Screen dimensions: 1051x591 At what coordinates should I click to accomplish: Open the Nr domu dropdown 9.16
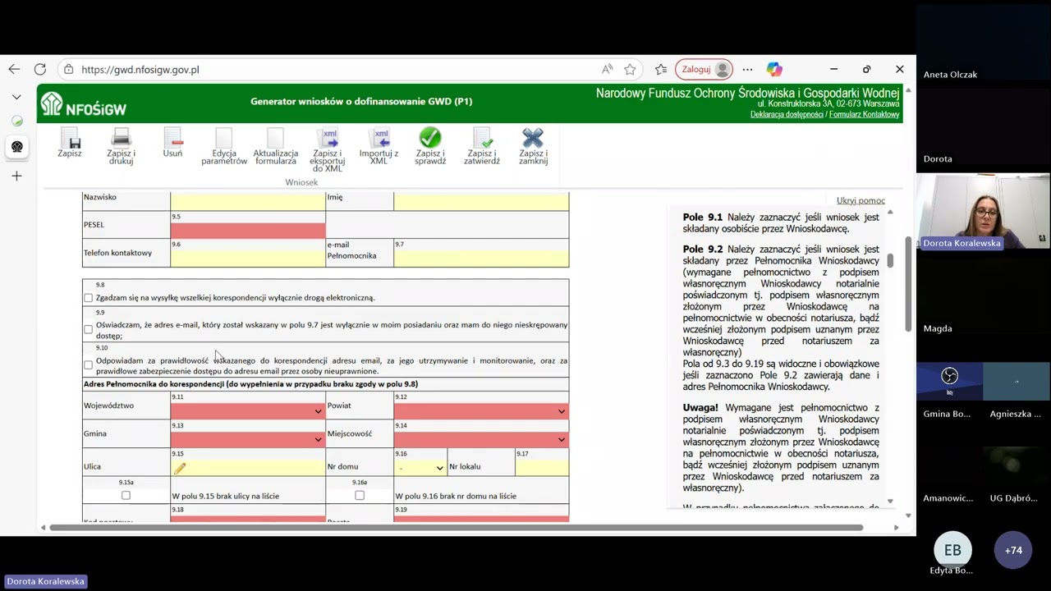pyautogui.click(x=420, y=467)
